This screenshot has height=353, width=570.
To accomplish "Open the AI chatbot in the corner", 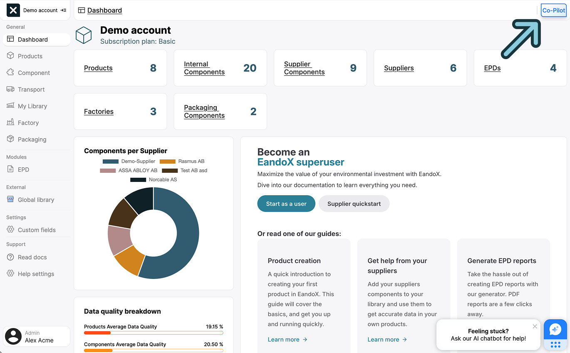I will click(555, 330).
